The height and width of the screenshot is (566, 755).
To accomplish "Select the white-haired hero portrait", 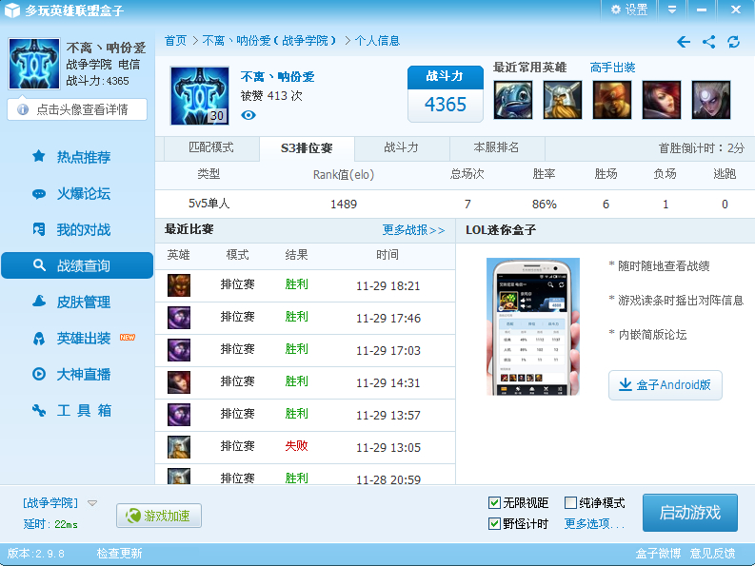I will [711, 100].
